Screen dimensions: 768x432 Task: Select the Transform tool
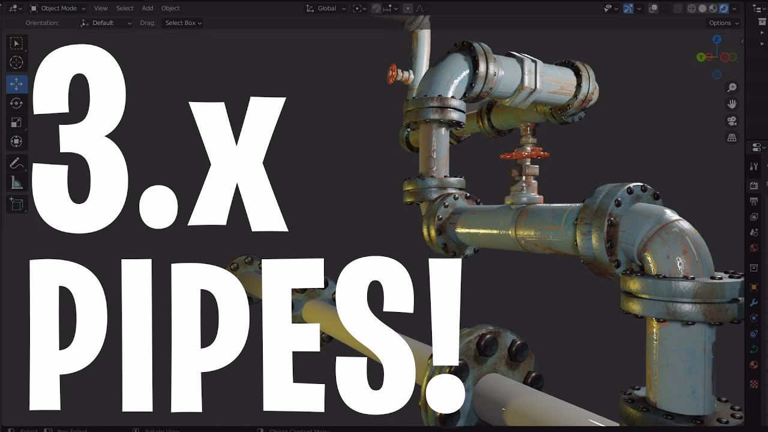17,142
